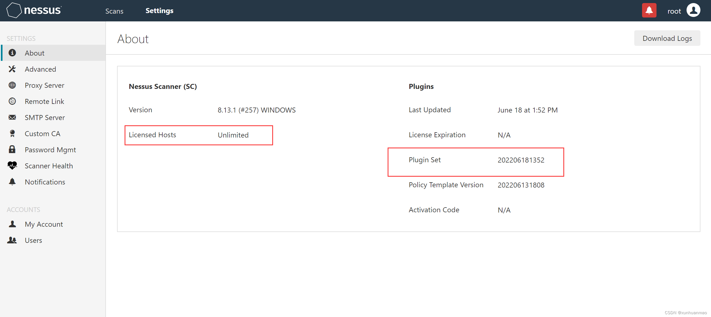The height and width of the screenshot is (317, 711).
Task: Click the SMTP Server envelope icon
Action: coord(12,117)
